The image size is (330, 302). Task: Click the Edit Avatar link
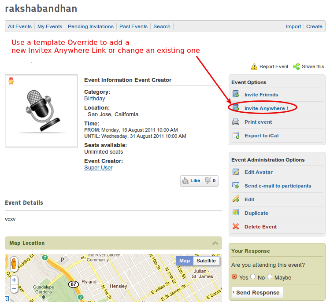click(259, 172)
